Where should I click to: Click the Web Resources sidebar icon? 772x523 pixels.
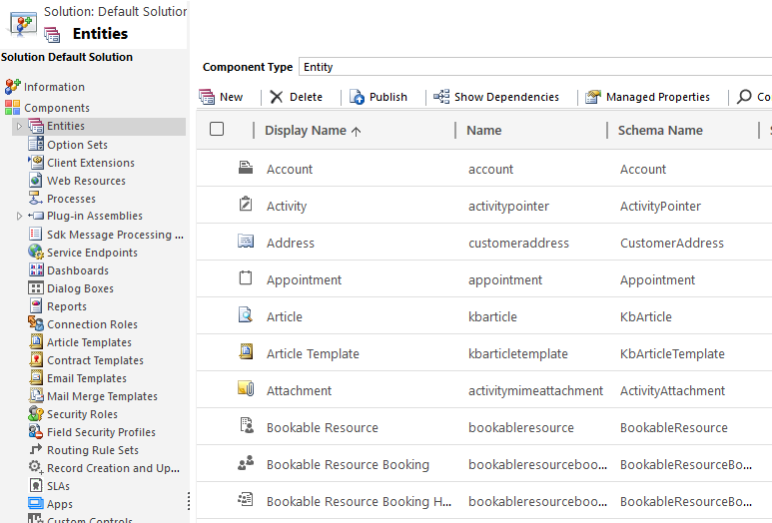click(36, 181)
